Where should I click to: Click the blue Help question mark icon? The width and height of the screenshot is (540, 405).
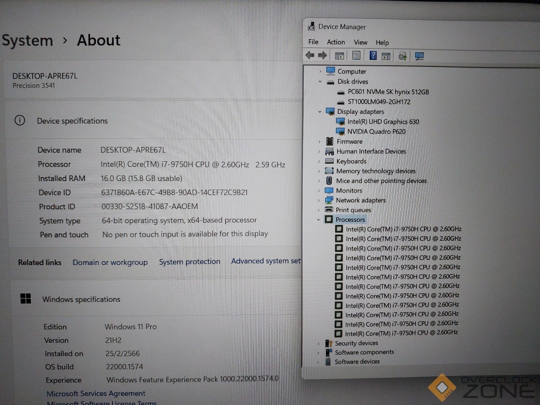click(x=373, y=56)
